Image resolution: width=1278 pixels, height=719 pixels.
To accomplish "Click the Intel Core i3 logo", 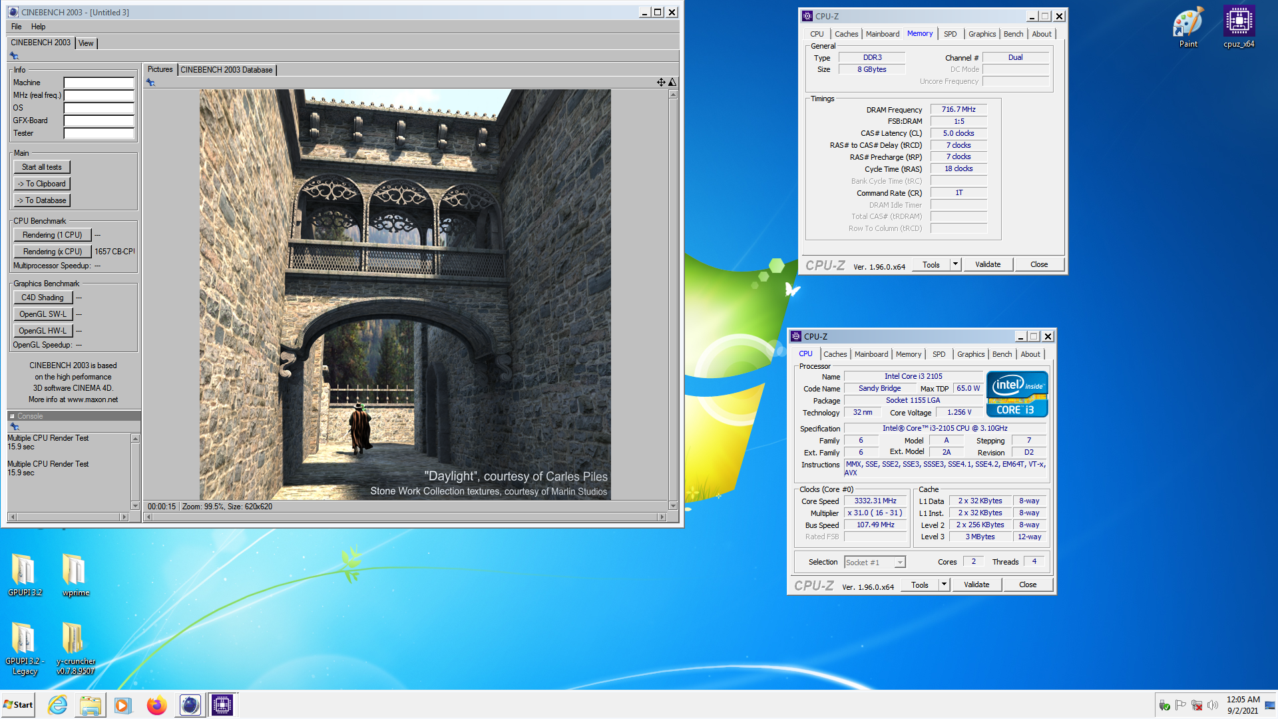I will click(1017, 394).
